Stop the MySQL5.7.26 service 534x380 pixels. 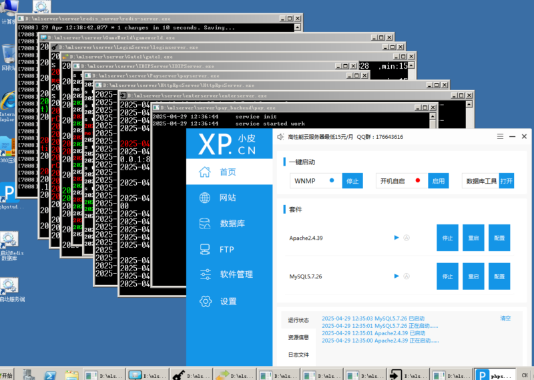447,276
